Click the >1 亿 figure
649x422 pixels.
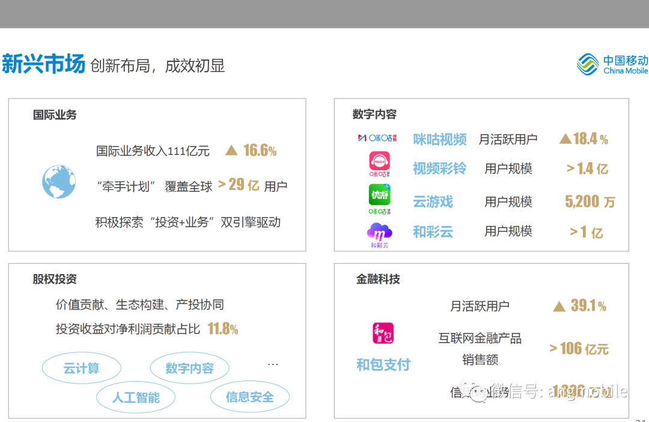pos(587,232)
